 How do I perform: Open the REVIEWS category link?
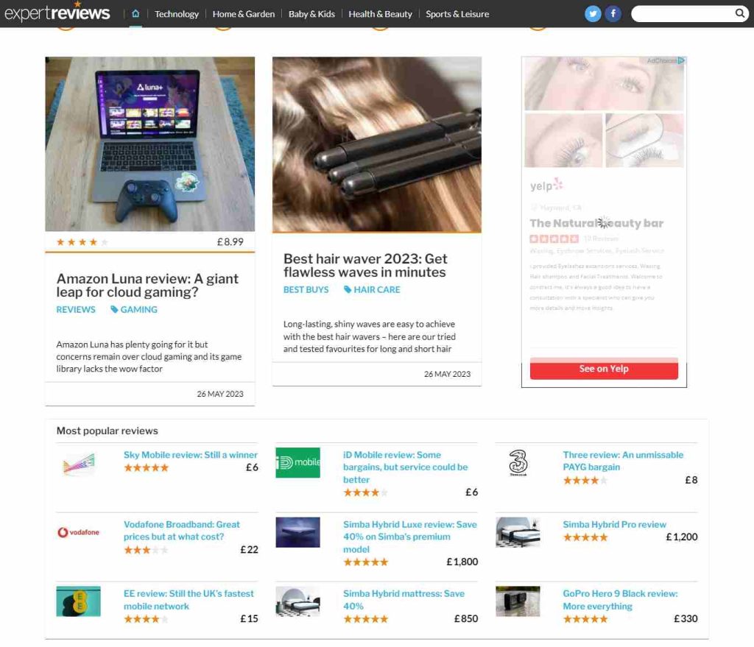point(76,310)
